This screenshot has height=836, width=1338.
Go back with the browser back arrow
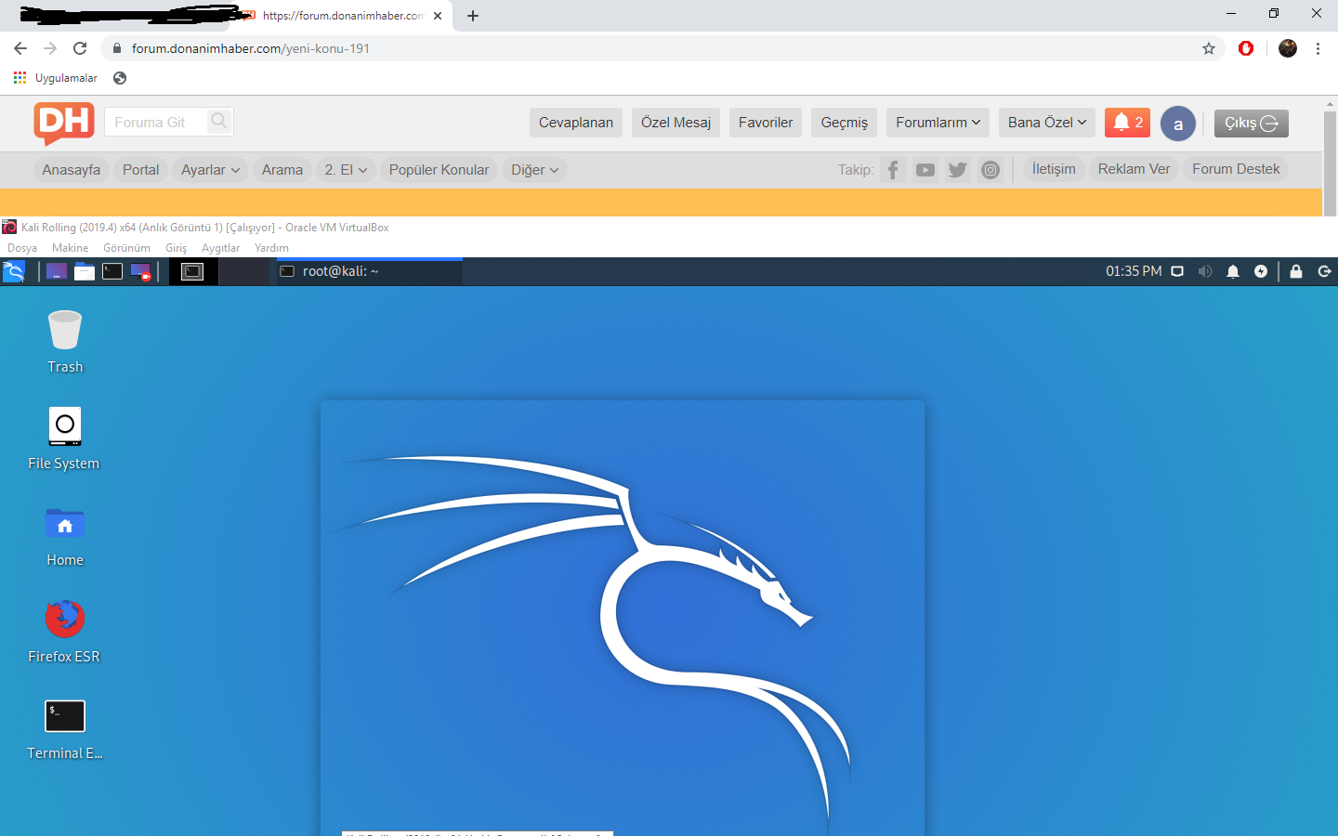coord(20,48)
